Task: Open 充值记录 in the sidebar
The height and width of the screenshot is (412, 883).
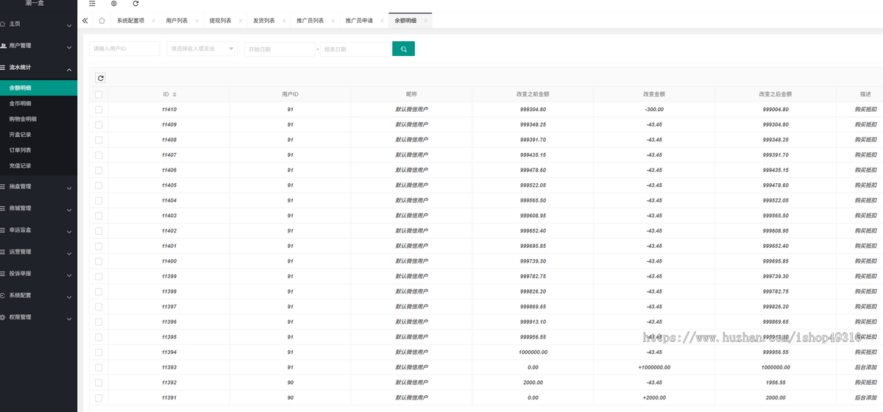Action: click(38, 166)
